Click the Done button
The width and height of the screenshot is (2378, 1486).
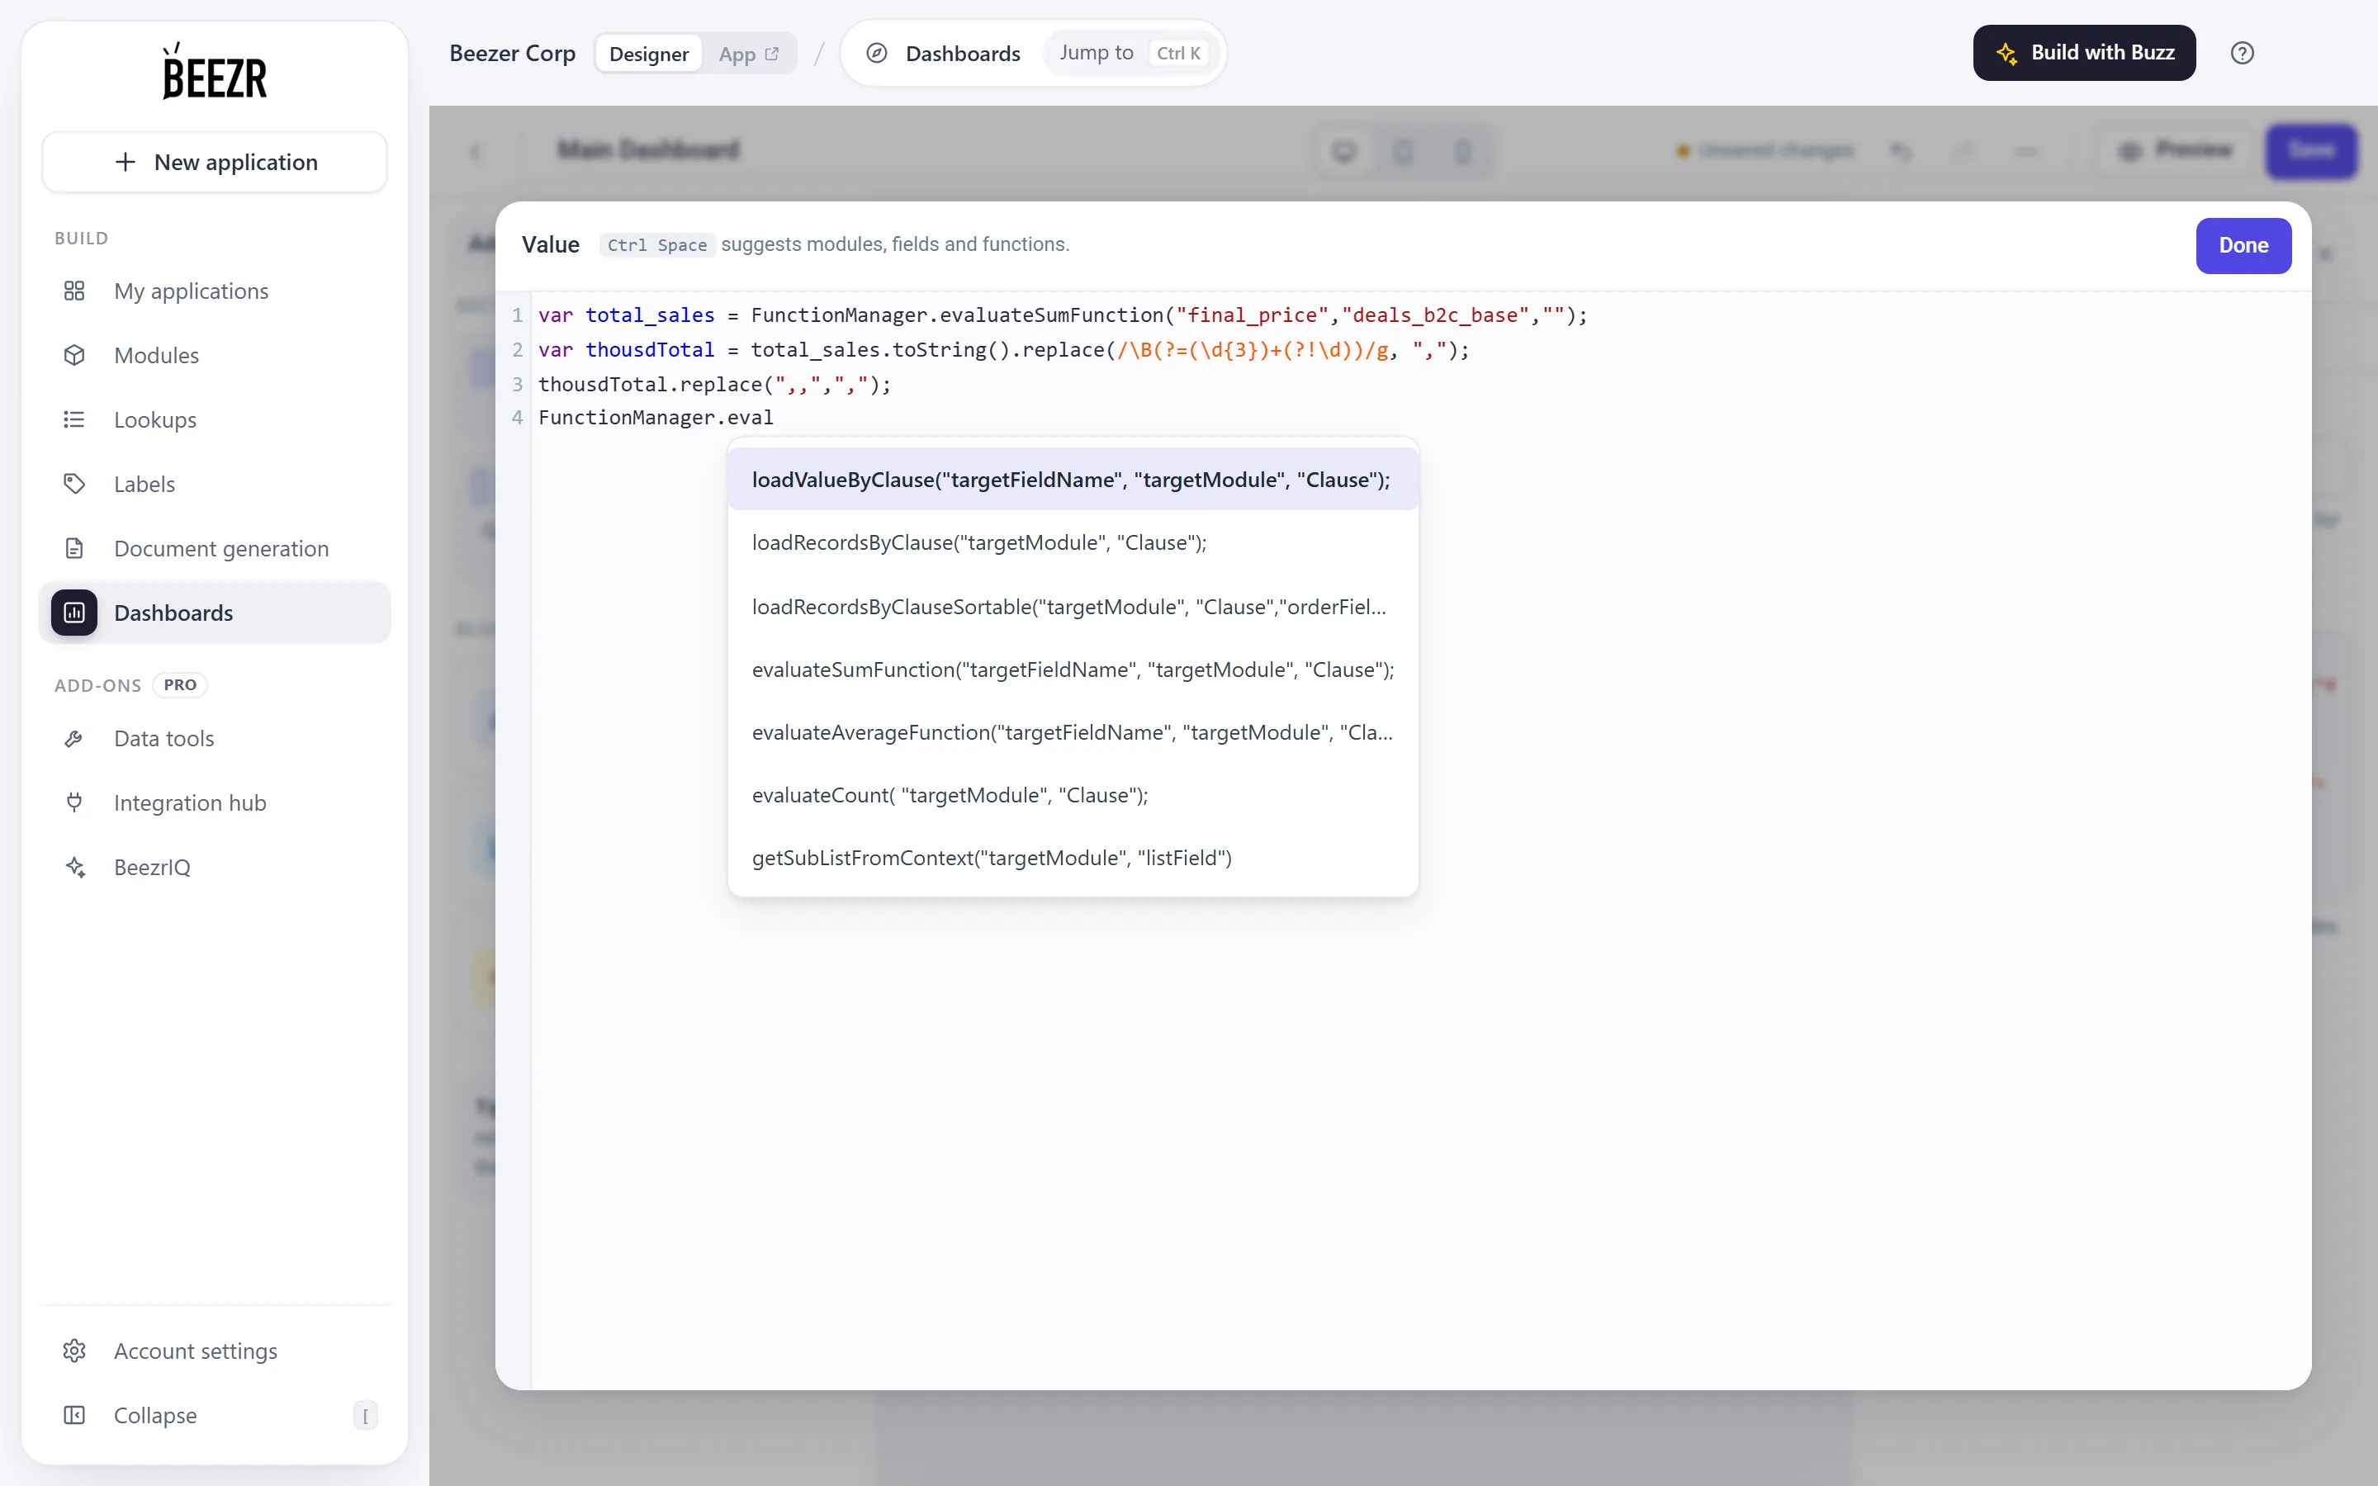point(2243,246)
